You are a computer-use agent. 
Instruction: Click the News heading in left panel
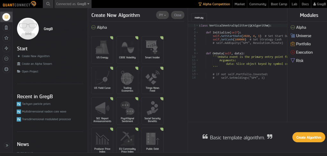pyautogui.click(x=23, y=144)
